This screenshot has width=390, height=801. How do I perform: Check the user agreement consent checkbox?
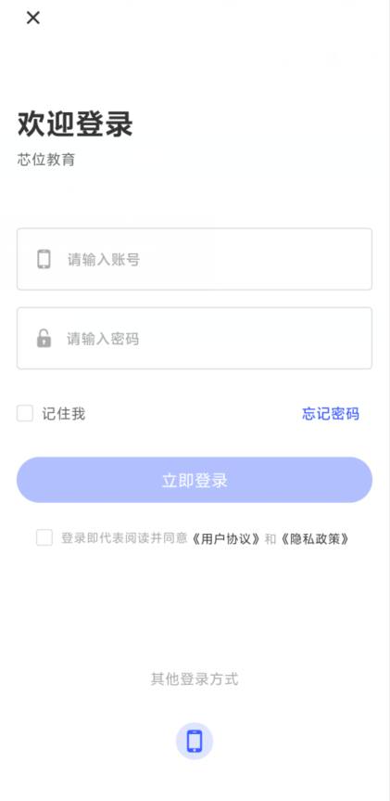(x=44, y=537)
